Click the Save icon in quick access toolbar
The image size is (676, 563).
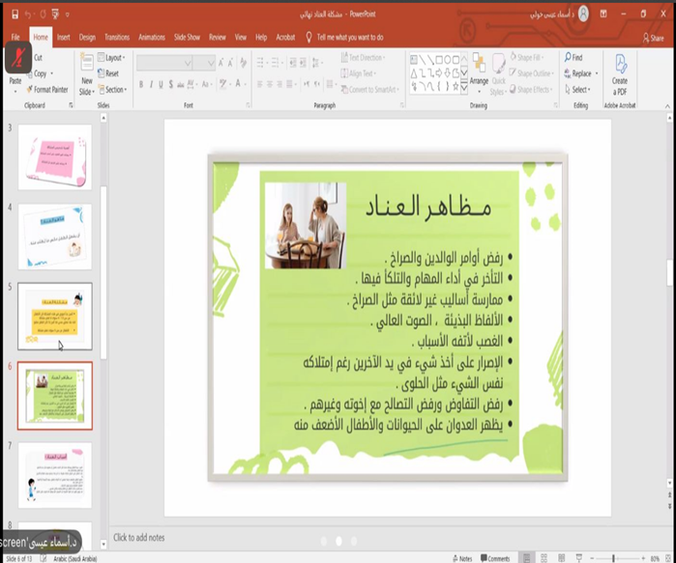(x=15, y=14)
